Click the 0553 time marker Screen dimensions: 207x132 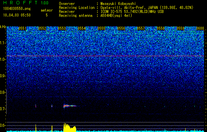(62, 28)
